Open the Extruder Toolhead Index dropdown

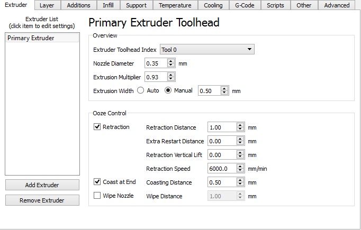(207, 50)
